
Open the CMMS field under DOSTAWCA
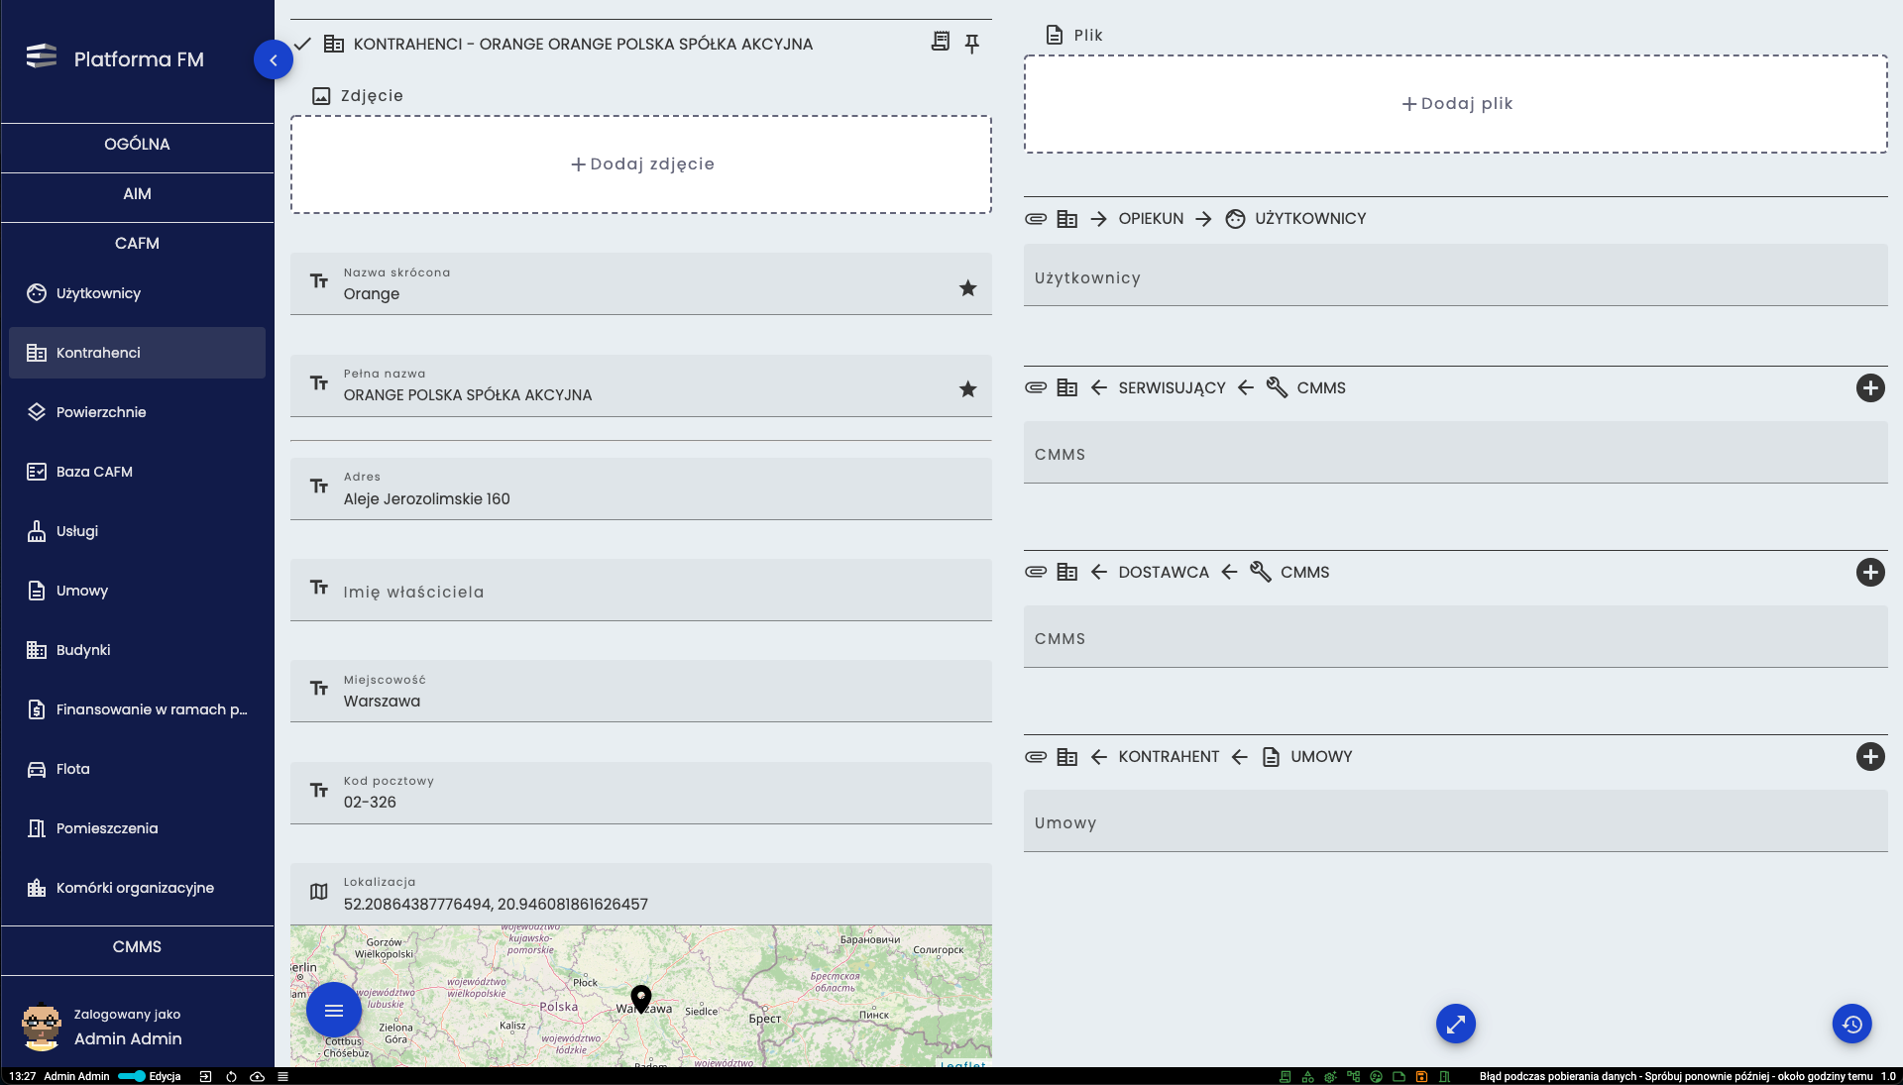coord(1456,637)
